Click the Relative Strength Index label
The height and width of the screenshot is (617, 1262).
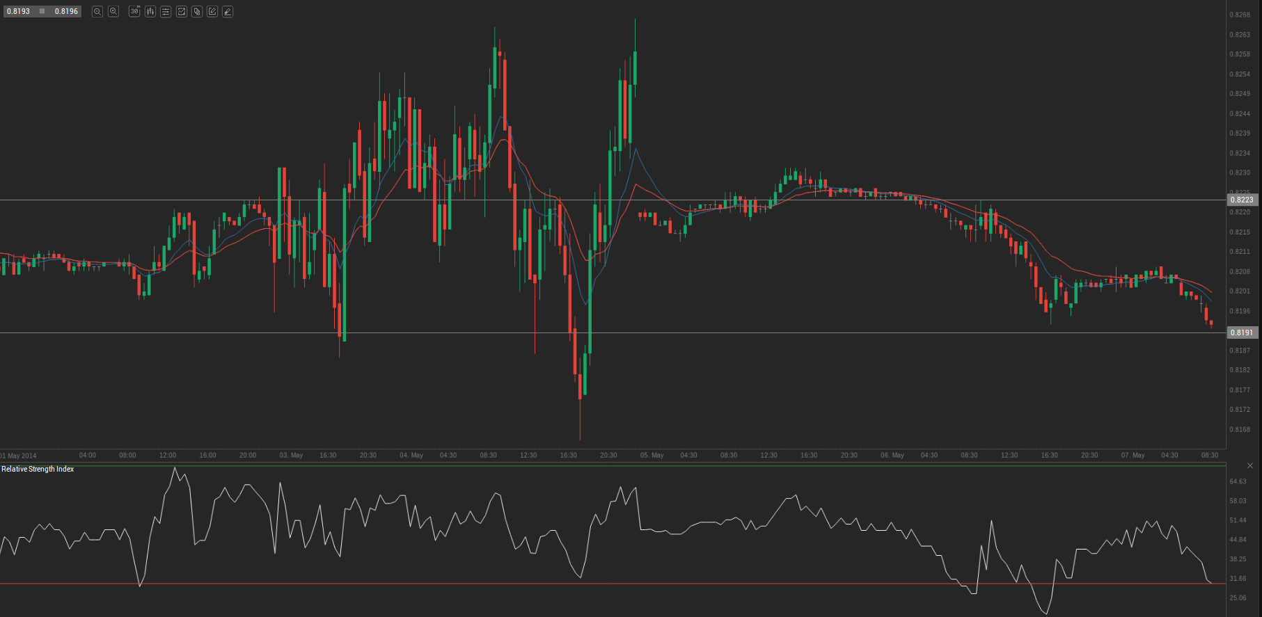click(x=38, y=470)
